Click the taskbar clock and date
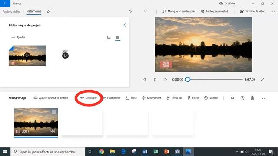 258,152
